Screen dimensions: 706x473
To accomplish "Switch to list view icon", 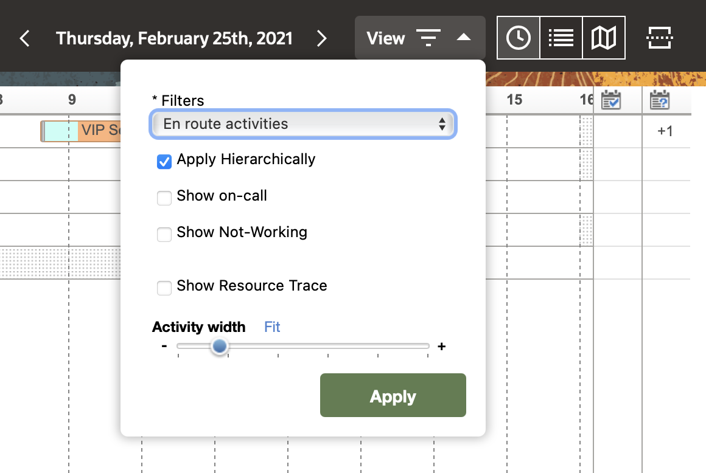I will [x=561, y=38].
